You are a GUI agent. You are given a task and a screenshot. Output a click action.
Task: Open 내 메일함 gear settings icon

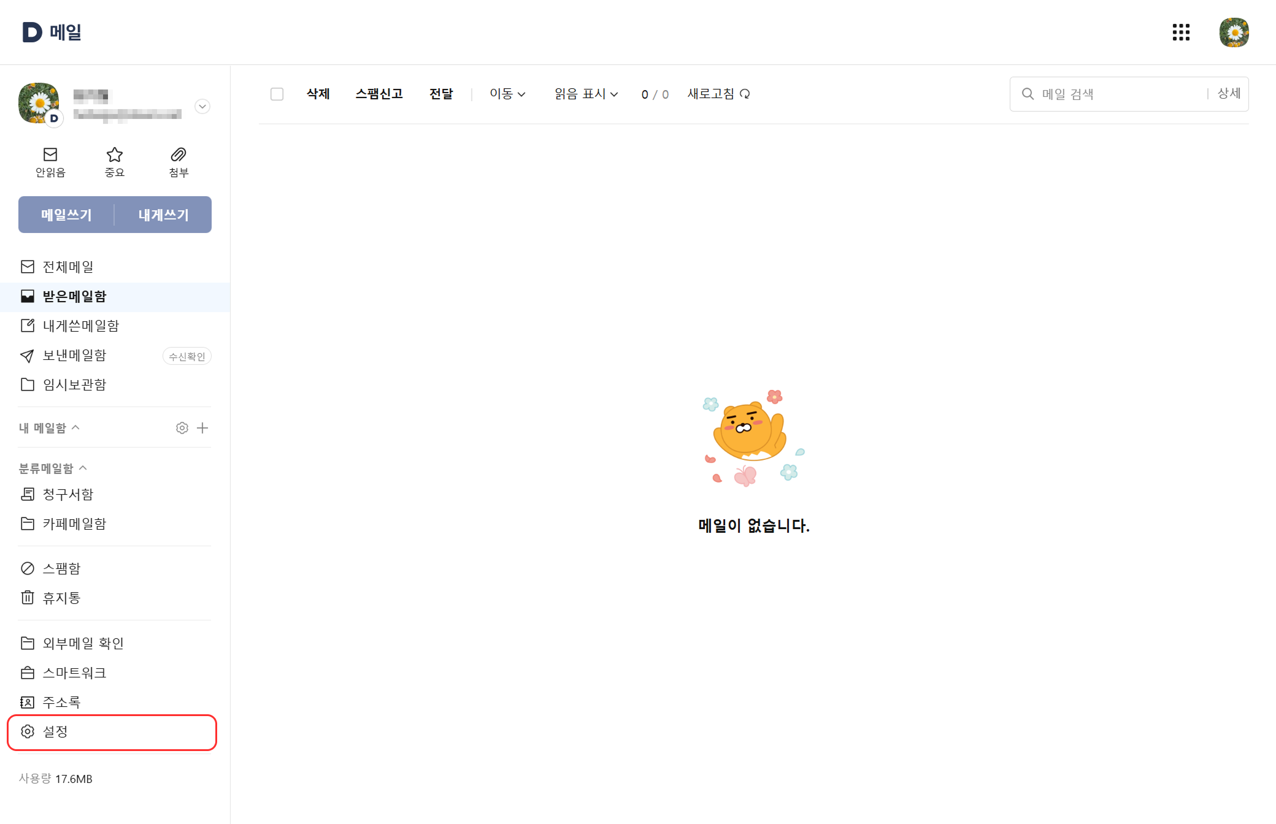[182, 428]
